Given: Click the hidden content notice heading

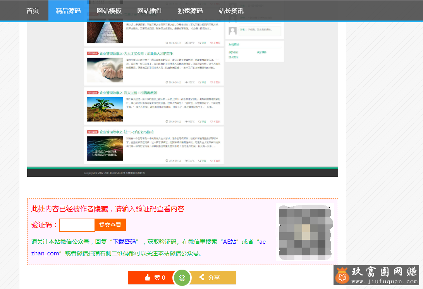Looking at the screenshot, I should 108,209.
